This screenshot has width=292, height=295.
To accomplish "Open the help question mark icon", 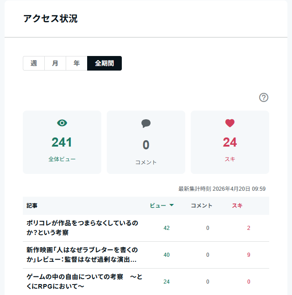I will point(264,97).
